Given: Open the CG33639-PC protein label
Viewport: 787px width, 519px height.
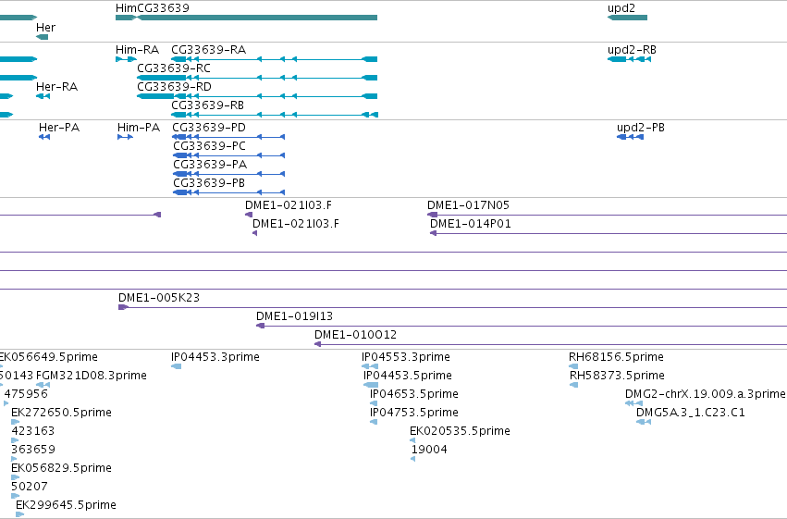Looking at the screenshot, I should (209, 146).
